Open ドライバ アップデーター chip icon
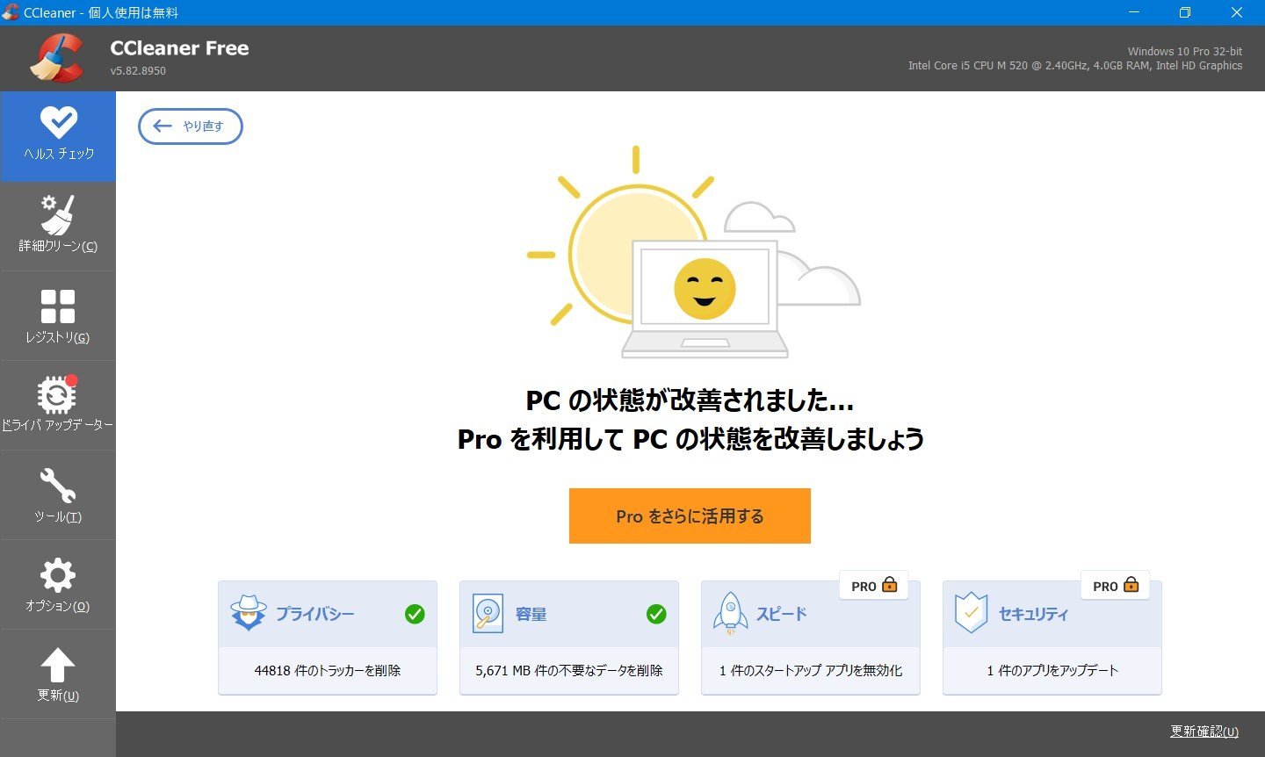 pyautogui.click(x=58, y=394)
